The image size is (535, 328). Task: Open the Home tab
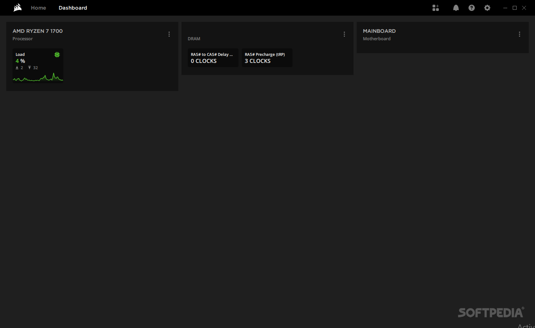pos(38,8)
